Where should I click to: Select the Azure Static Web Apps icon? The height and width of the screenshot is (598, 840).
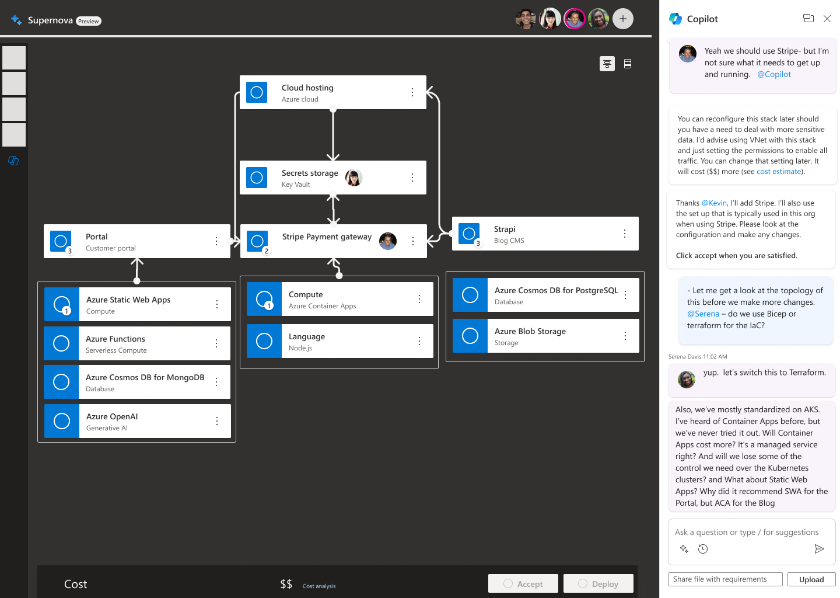point(62,304)
